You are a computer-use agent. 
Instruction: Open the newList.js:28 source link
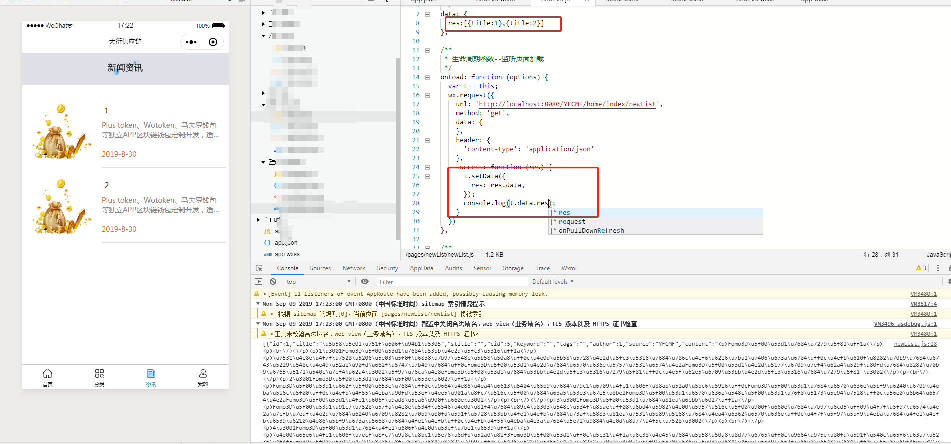coord(915,344)
